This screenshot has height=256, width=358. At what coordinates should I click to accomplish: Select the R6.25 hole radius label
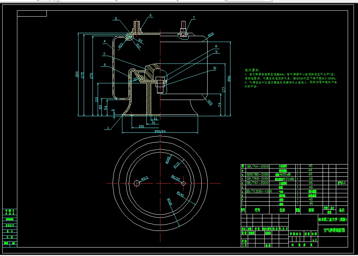point(175,178)
